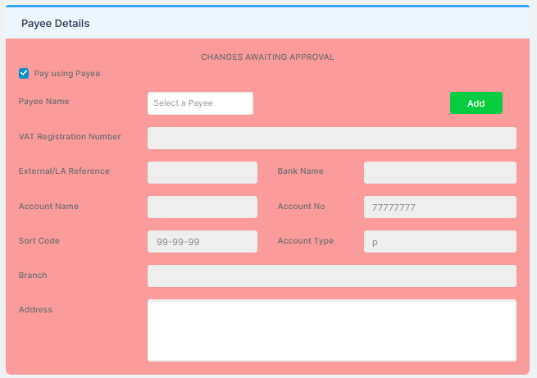The width and height of the screenshot is (537, 378).
Task: Click the External/LA Reference field
Action: click(203, 172)
